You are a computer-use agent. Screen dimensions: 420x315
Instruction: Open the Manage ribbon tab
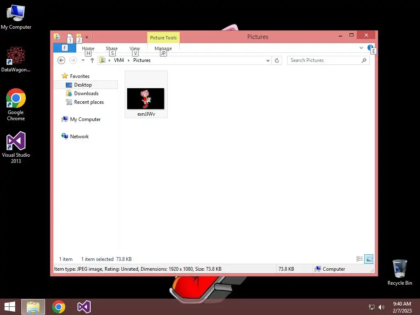pos(163,48)
